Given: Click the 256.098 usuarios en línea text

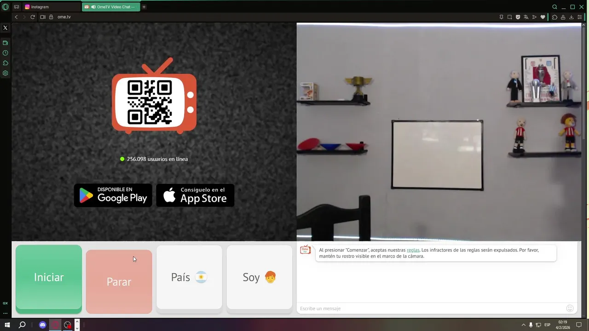Looking at the screenshot, I should pos(157,159).
